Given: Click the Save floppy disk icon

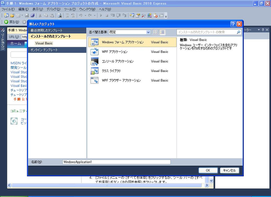Looking at the screenshot, I should pyautogui.click(x=27, y=16).
